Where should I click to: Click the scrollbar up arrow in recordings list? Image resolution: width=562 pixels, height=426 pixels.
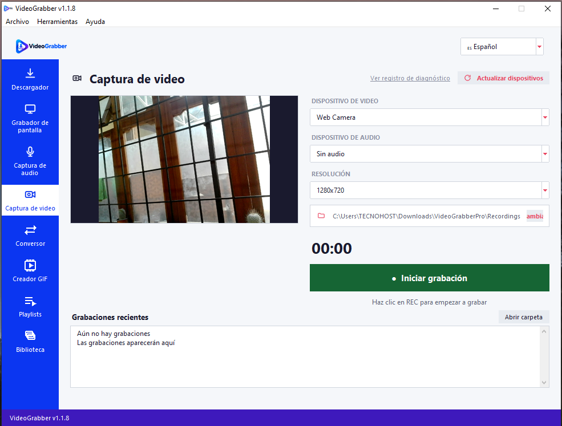(544, 331)
